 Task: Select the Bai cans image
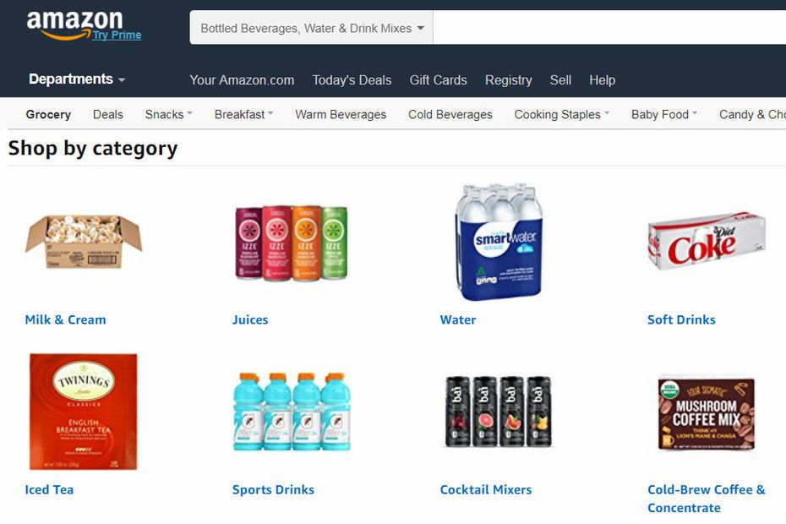click(x=499, y=412)
